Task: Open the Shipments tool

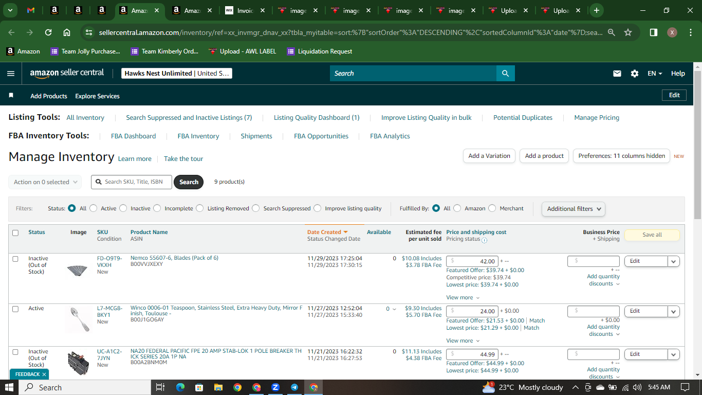Action: click(x=256, y=136)
